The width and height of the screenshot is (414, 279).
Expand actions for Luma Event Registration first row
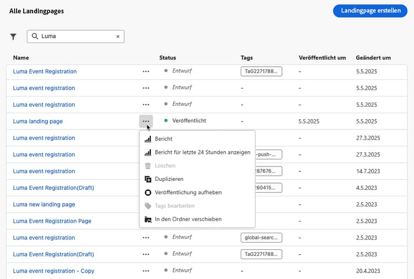click(x=146, y=71)
